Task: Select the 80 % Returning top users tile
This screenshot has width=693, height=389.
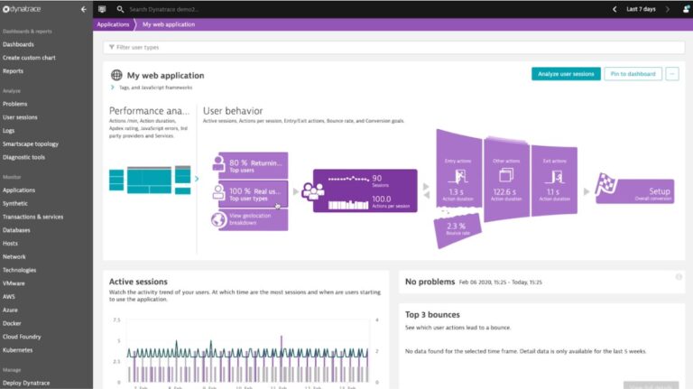Action: point(253,165)
